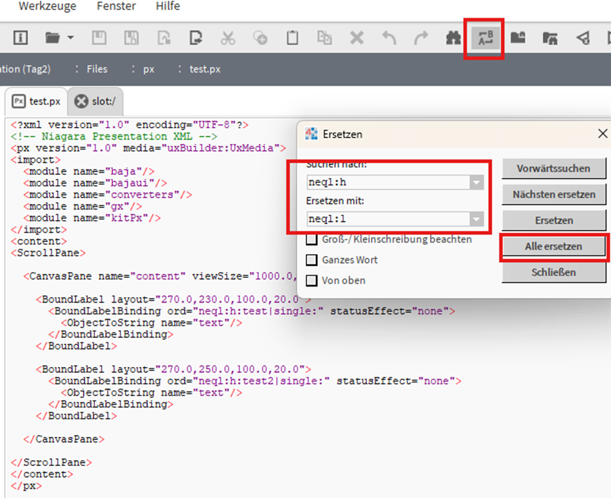The width and height of the screenshot is (611, 498).
Task: Open the Werkzeuge menu
Action: [48, 6]
